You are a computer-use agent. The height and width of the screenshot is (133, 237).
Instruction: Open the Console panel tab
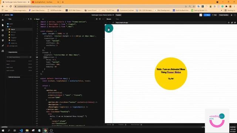click(x=109, y=125)
